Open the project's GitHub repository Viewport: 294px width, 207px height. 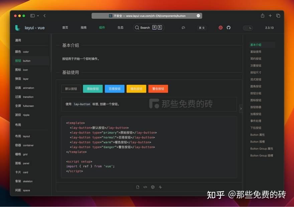[229, 28]
